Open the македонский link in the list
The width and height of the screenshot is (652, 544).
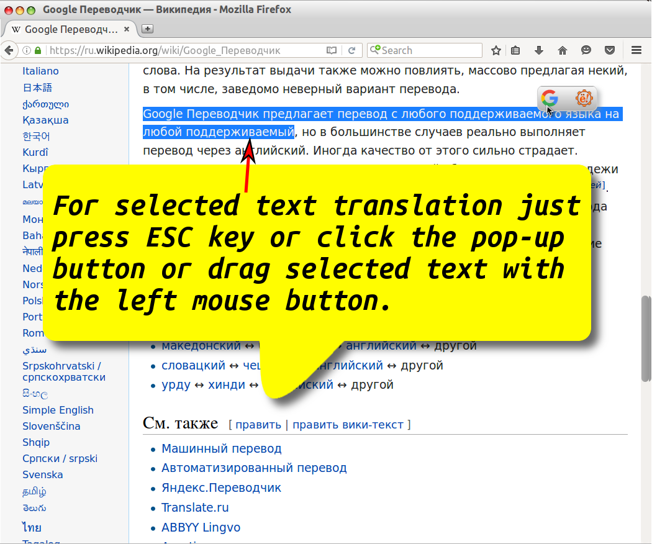pyautogui.click(x=201, y=346)
